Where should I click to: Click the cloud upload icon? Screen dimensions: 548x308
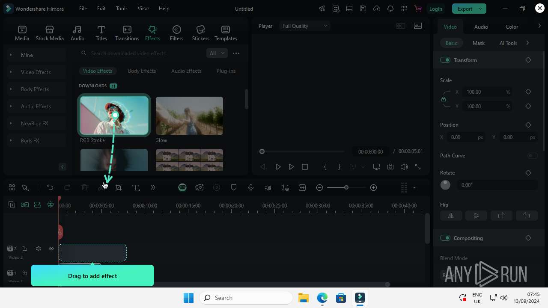[377, 9]
